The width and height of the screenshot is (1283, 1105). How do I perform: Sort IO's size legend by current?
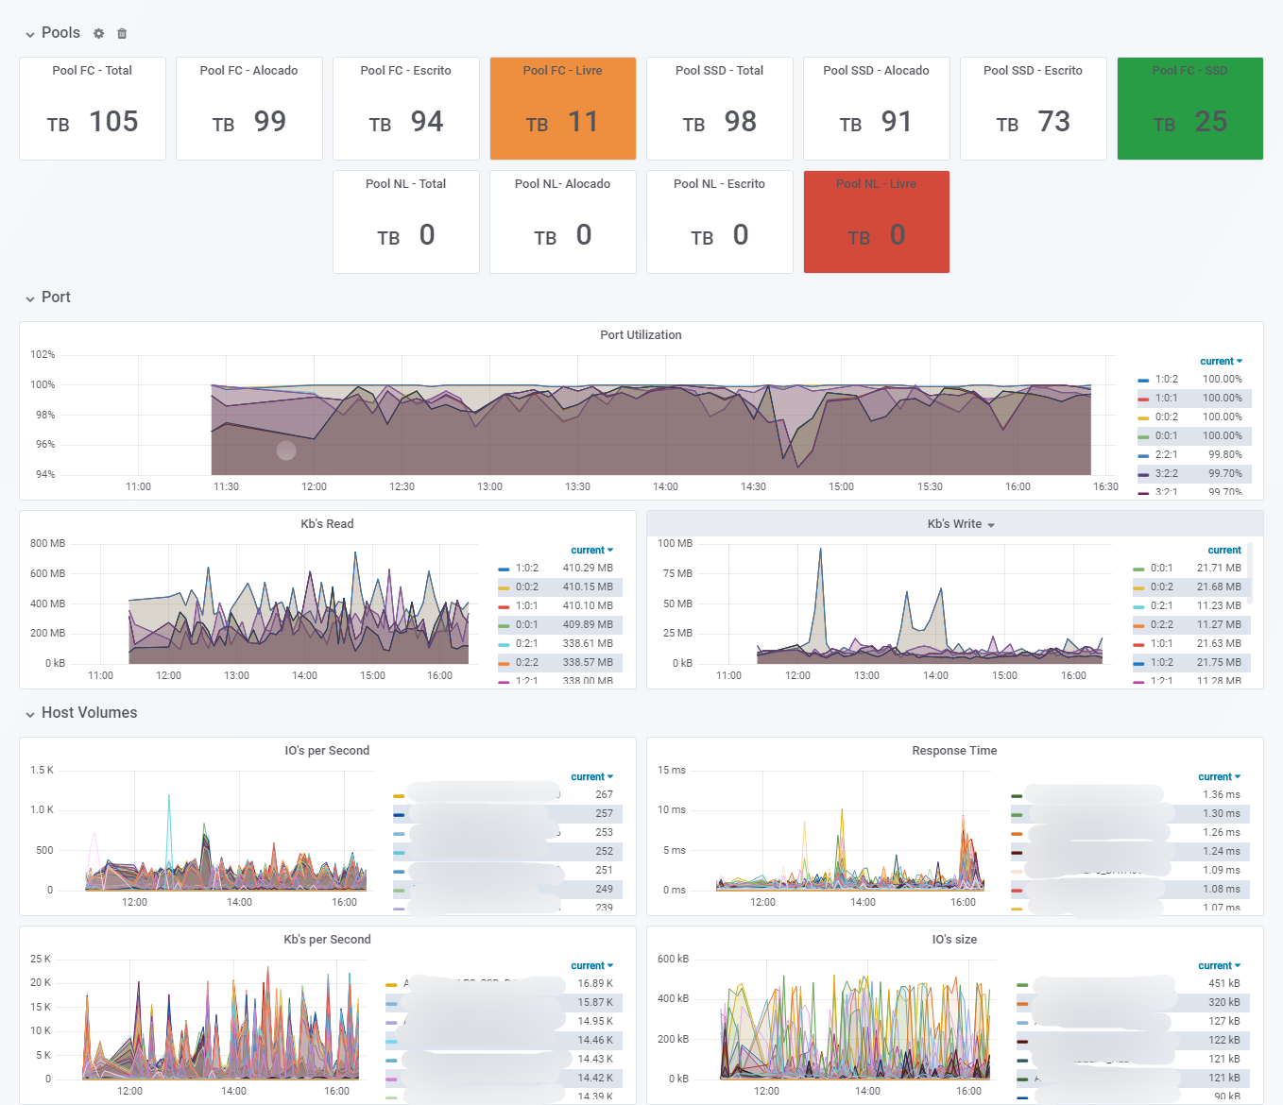tap(1219, 966)
